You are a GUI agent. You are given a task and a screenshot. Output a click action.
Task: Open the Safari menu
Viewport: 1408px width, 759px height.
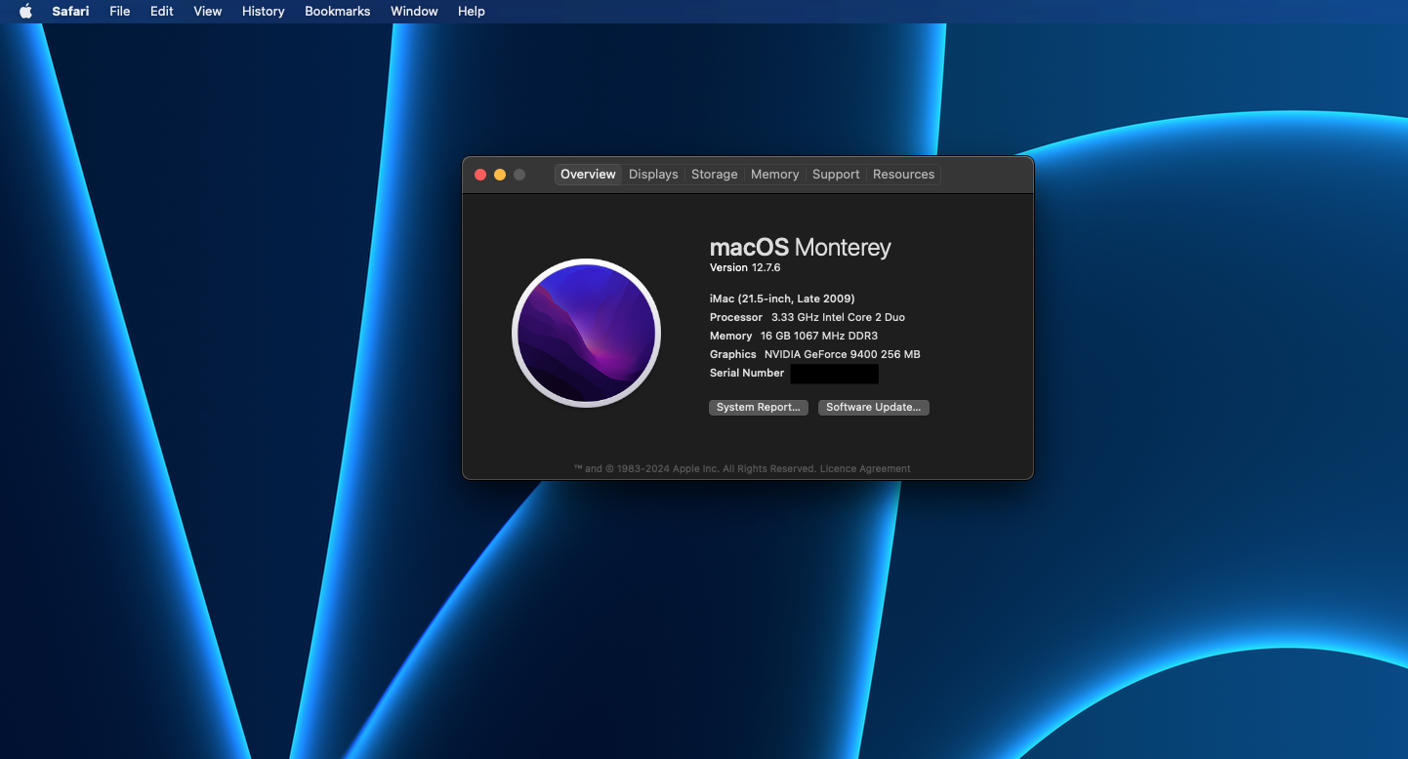pyautogui.click(x=71, y=12)
